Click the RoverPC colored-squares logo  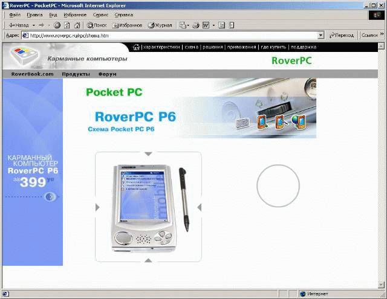pos(24,56)
